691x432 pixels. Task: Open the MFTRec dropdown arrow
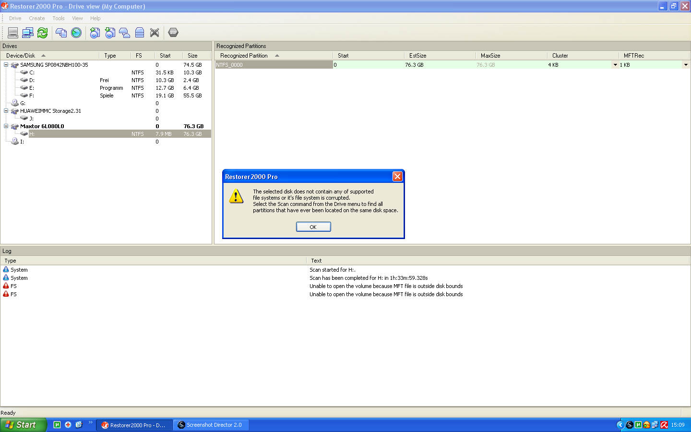[x=686, y=65]
